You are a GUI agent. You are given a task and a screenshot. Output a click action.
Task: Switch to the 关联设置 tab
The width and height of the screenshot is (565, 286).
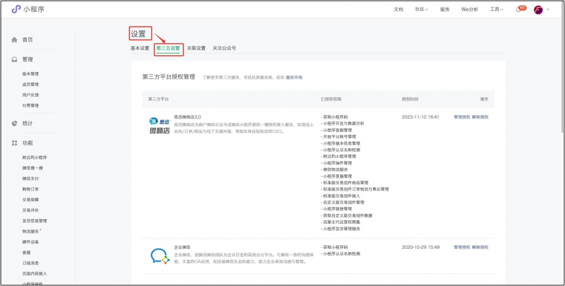(196, 48)
